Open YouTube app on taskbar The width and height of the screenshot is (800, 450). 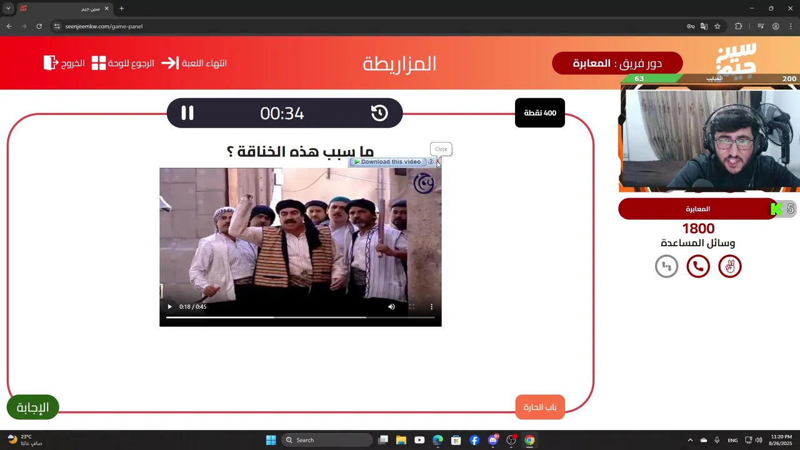pyautogui.click(x=419, y=440)
